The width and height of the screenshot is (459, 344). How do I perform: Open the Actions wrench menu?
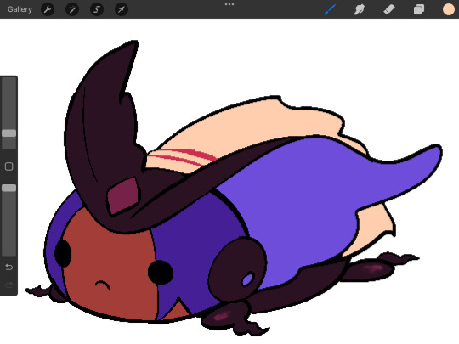pos(48,9)
